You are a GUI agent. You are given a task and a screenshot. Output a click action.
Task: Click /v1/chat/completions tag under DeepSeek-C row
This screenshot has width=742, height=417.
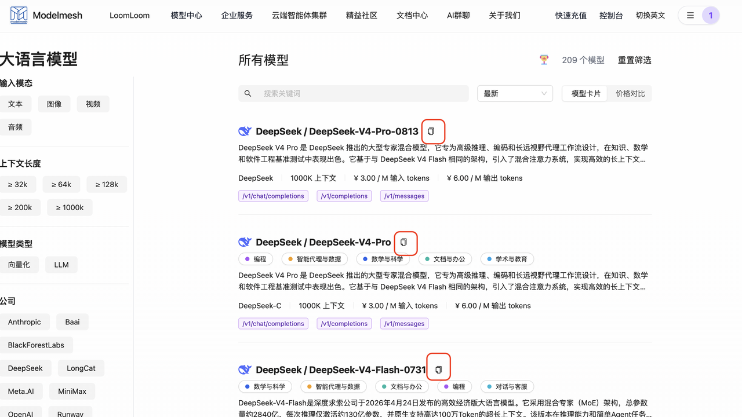point(273,324)
